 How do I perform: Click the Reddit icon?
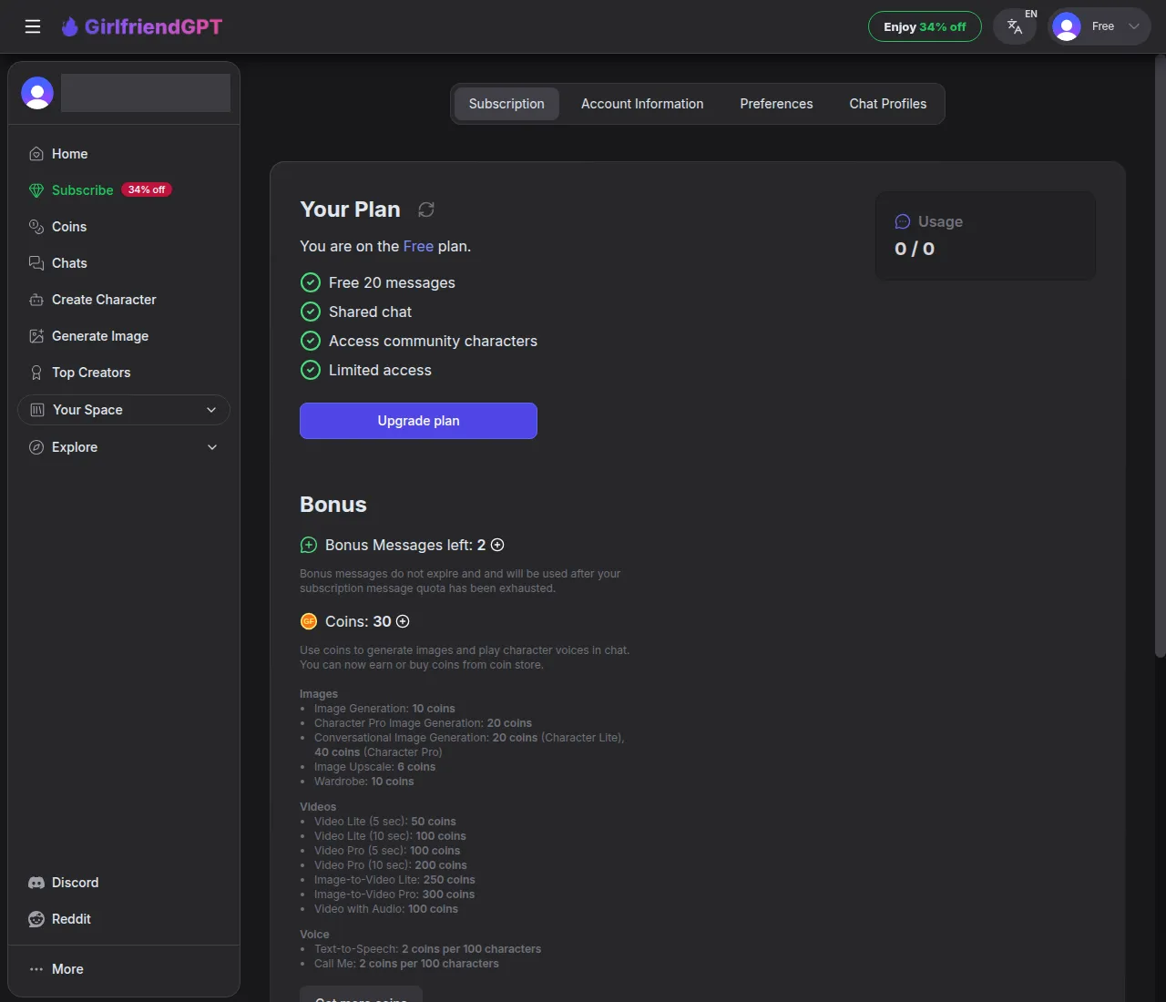point(36,919)
